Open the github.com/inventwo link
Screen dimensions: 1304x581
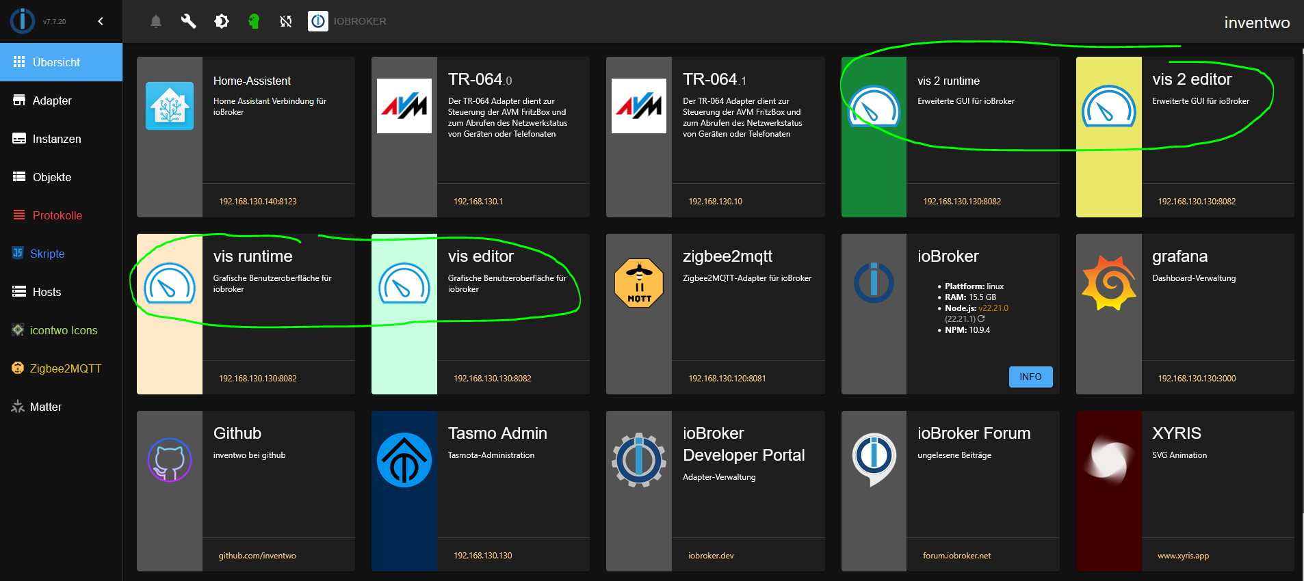click(257, 556)
